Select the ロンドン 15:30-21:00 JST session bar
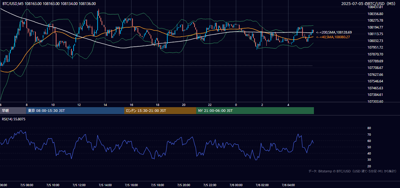The width and height of the screenshot is (400, 188). (160, 111)
